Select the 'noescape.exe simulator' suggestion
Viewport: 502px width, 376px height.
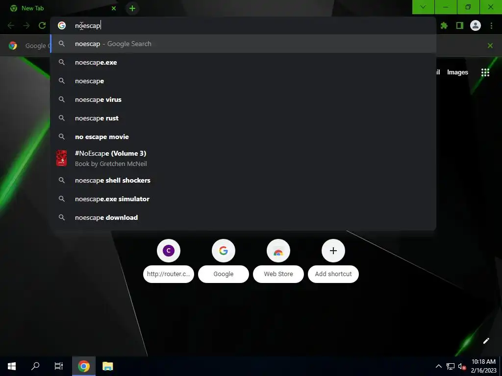click(243, 199)
